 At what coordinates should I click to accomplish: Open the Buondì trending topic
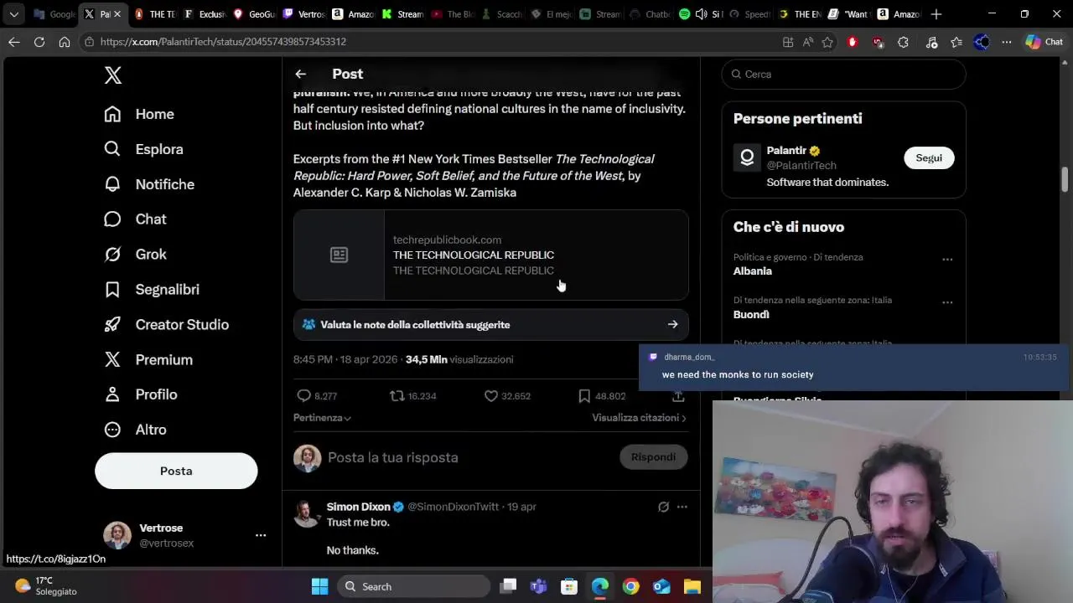pos(751,315)
